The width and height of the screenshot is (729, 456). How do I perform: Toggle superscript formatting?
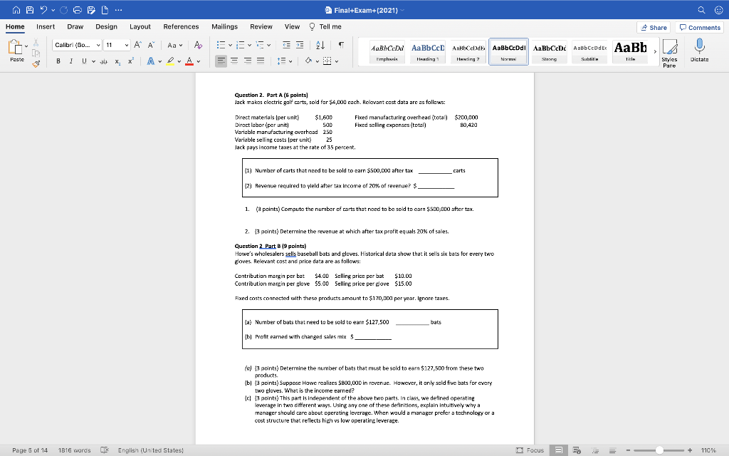pyautogui.click(x=131, y=61)
